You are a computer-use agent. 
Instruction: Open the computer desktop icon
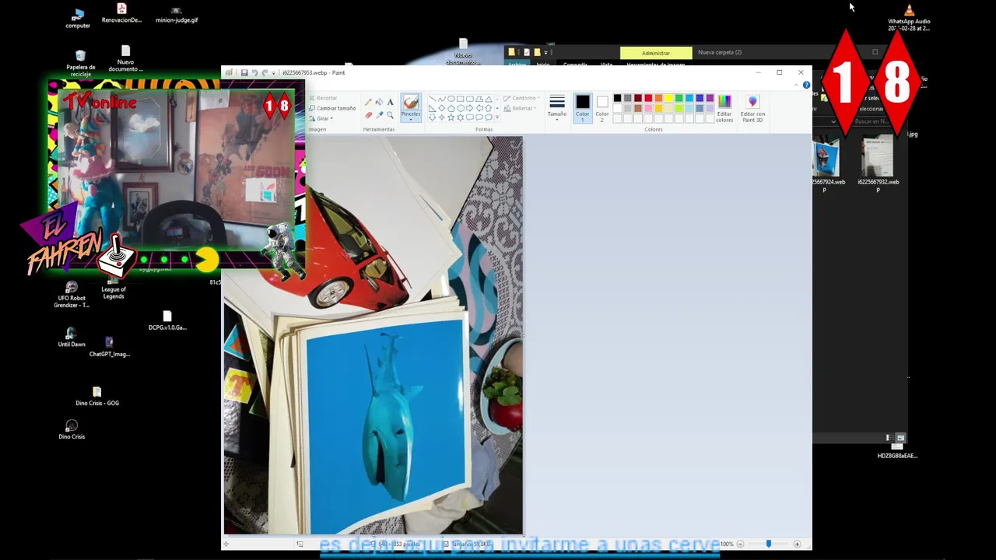(78, 19)
